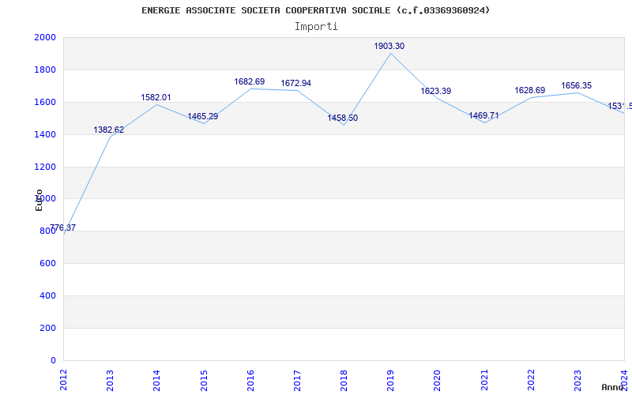This screenshot has height=395, width=632.
Task: Click the 1672.94 data label
Action: tap(295, 84)
